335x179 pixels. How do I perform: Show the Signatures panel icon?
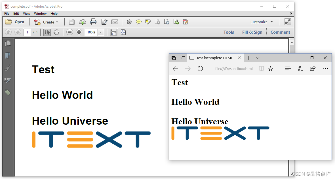point(8,80)
